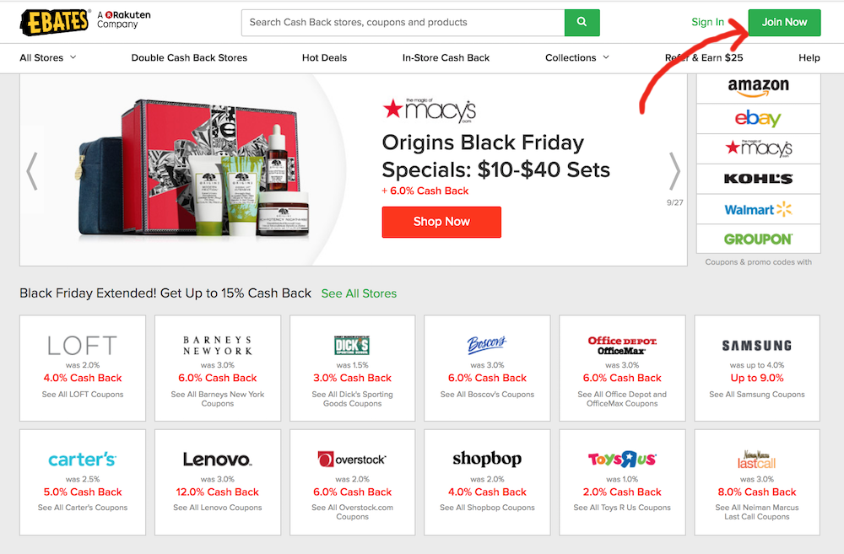Open the Ebates logo homepage link
The image size is (844, 554).
[54, 22]
